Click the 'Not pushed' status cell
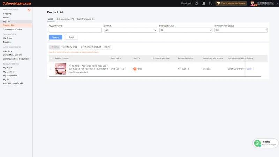Screen dimensions: 279x157 tap(183, 69)
